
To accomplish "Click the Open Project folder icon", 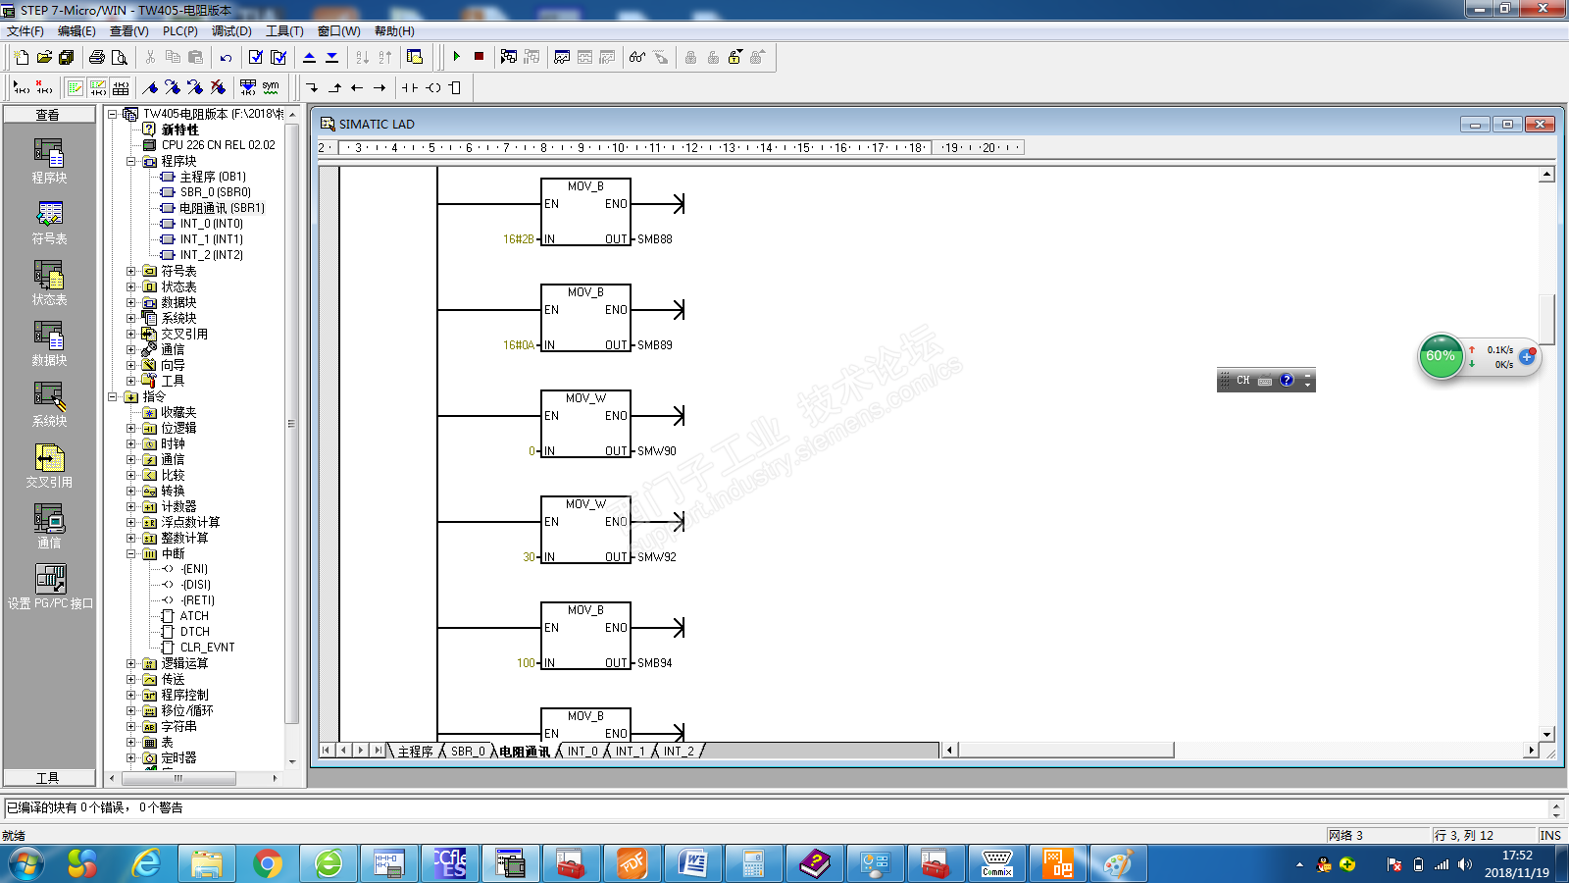I will pyautogui.click(x=44, y=57).
